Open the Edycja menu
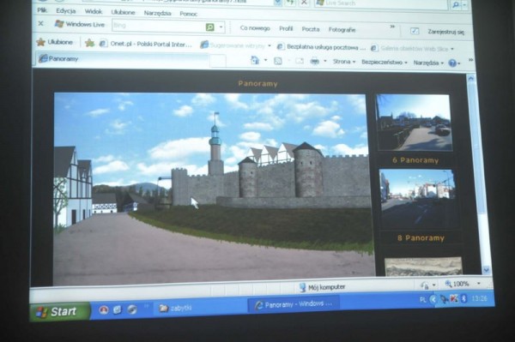 click(66, 11)
